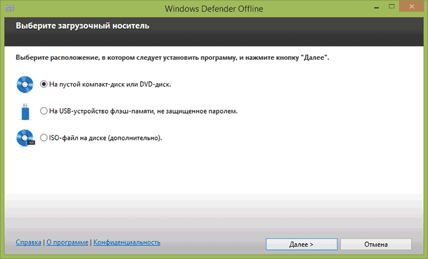Click the 'На пустой компакт-диск или DVD-диск' label

110,84
